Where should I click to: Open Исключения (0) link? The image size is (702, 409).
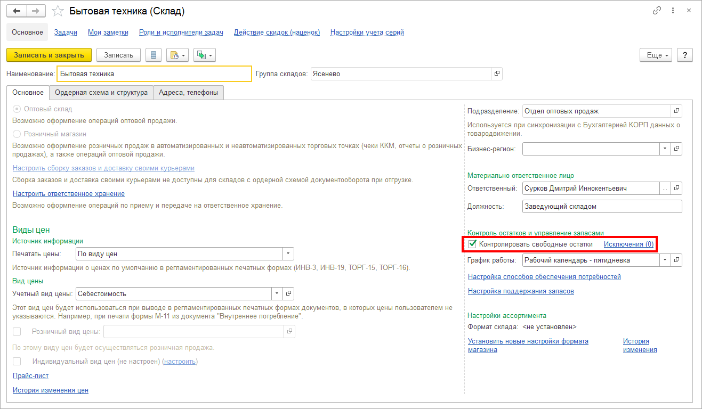[628, 244]
